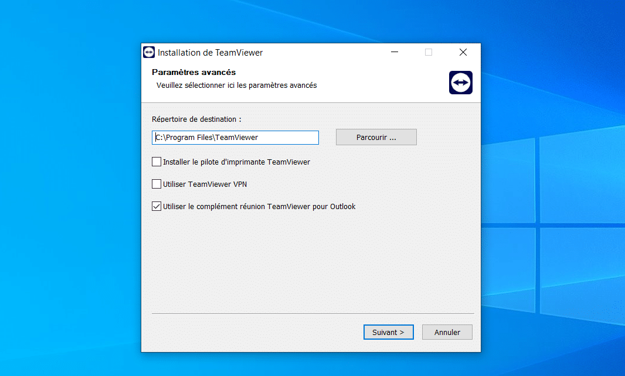Screen dimensions: 625x376
Task: Enable the TeamViewer printer driver checkbox
Action: click(157, 162)
